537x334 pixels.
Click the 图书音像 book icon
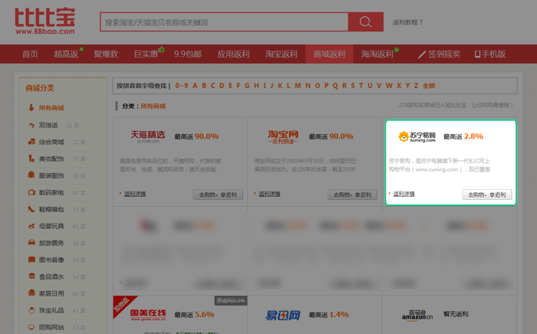click(x=31, y=259)
